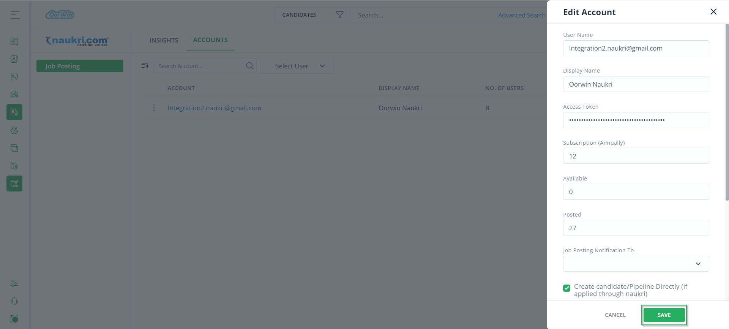Screen dimensions: 729x329
Task: Open Advanced Search link
Action: tap(522, 15)
